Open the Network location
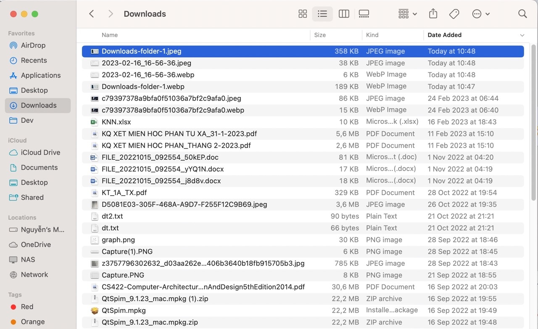 pyautogui.click(x=34, y=274)
